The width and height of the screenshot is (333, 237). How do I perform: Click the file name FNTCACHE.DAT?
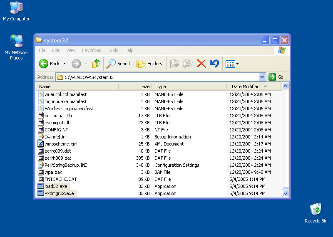click(x=60, y=179)
